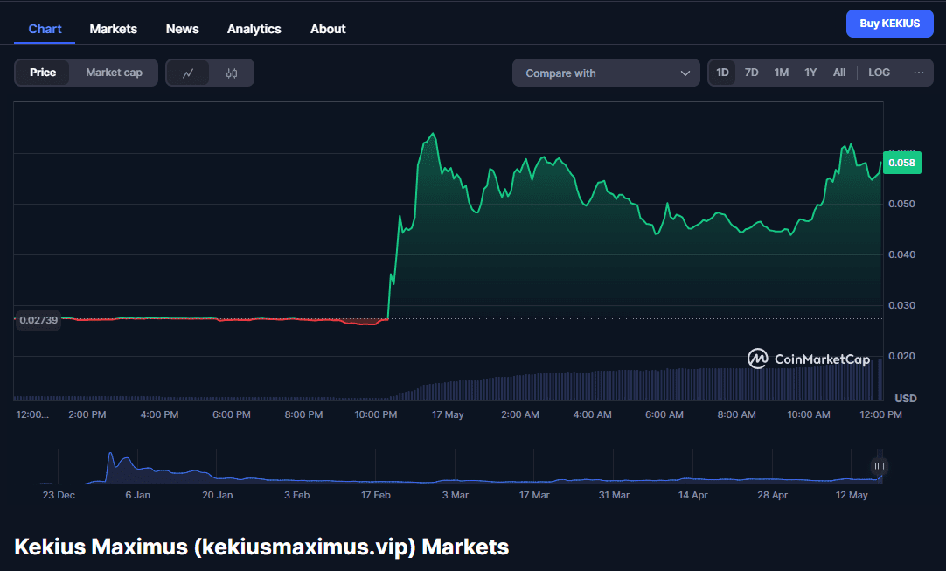Click the 14 Apr overview date
This screenshot has height=571, width=946.
[x=692, y=495]
